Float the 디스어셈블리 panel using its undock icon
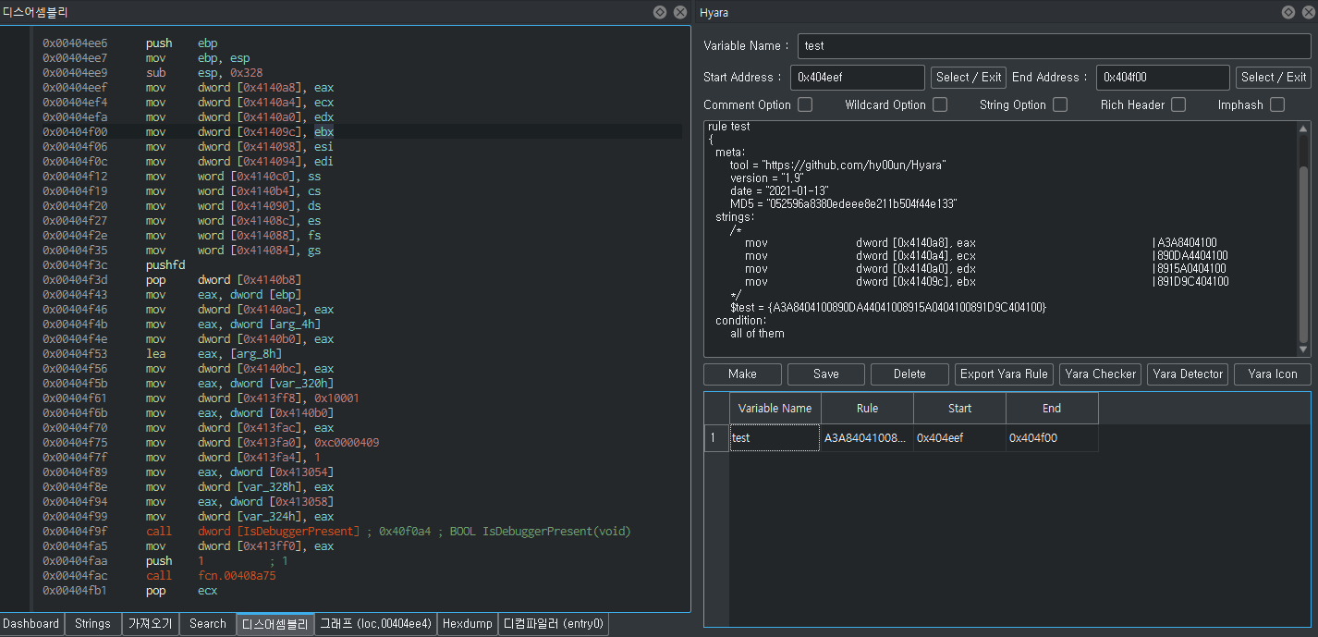 click(659, 12)
